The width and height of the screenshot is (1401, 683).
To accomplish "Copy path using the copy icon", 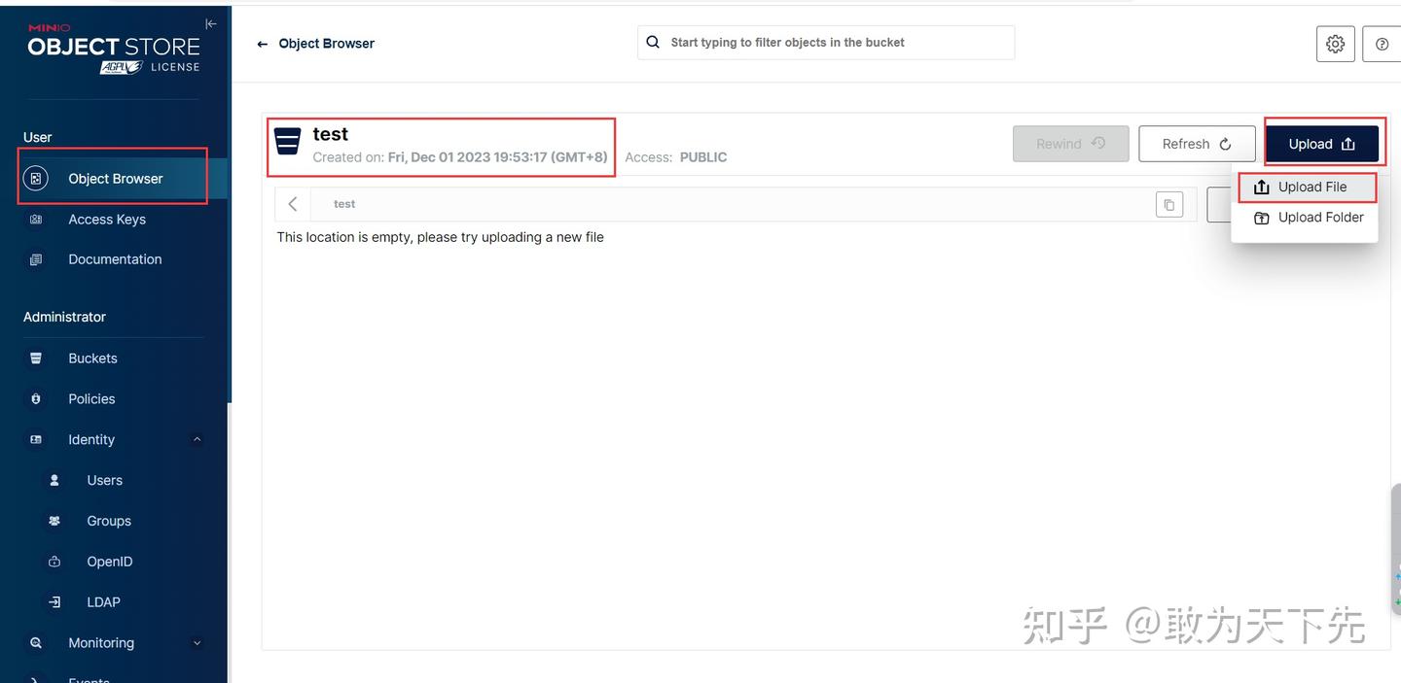I will point(1169,204).
